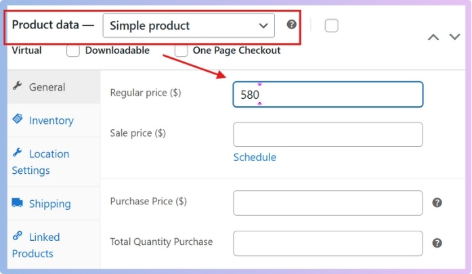Screen dimensions: 472x274
Task: Click the Location Settings wrench icon
Action: point(18,153)
